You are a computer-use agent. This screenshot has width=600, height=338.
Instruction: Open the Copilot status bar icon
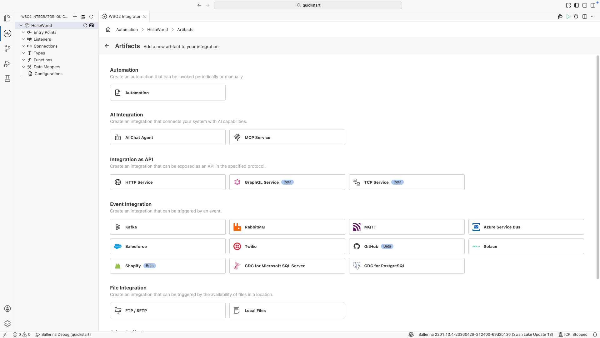[411, 335]
